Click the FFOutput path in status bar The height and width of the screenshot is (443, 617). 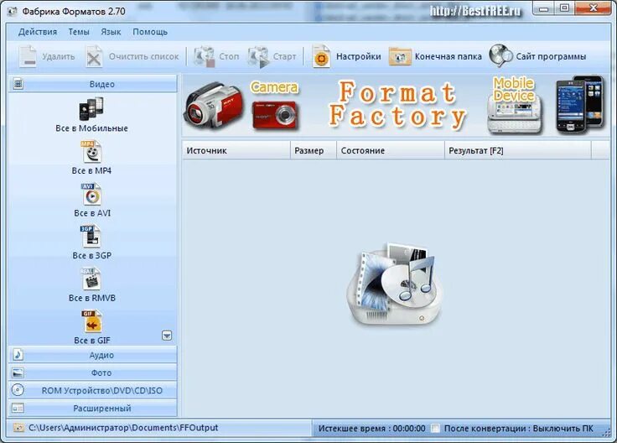point(123,428)
